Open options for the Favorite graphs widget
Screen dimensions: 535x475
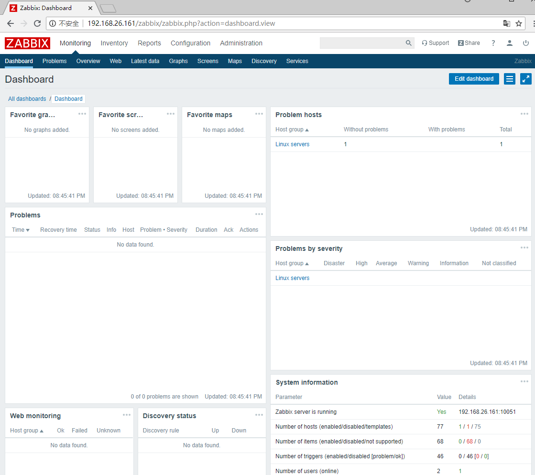(82, 114)
